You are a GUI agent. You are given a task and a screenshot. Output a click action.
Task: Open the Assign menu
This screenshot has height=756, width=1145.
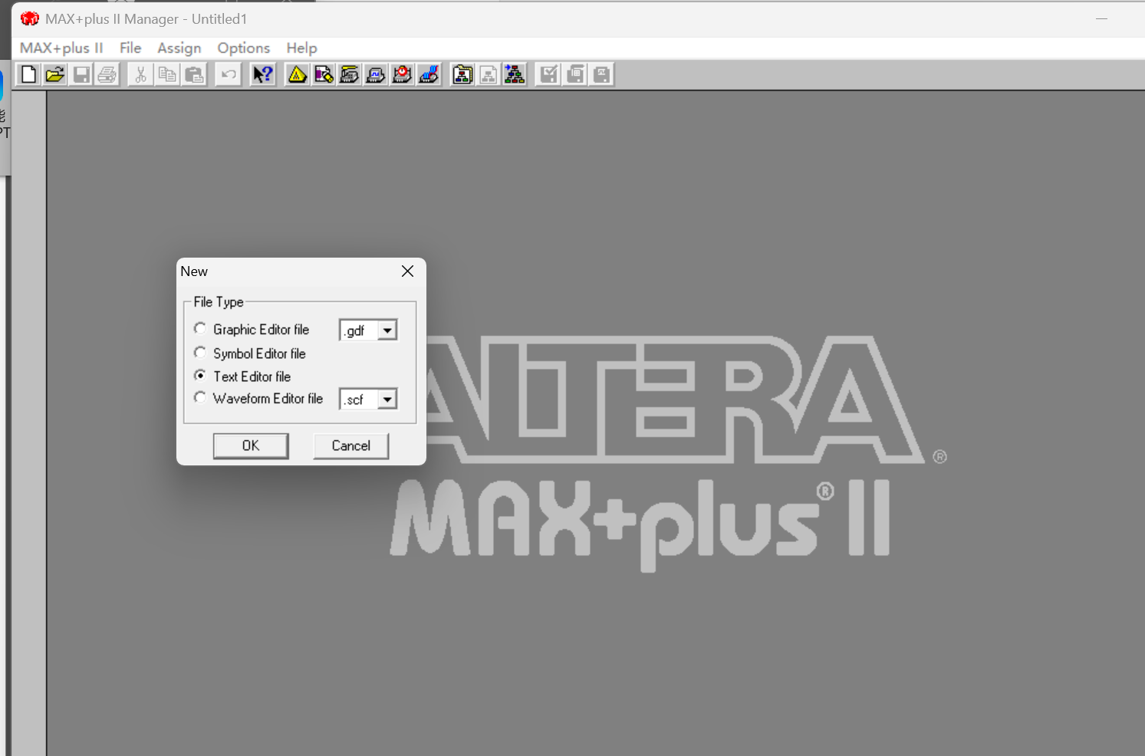pyautogui.click(x=179, y=48)
